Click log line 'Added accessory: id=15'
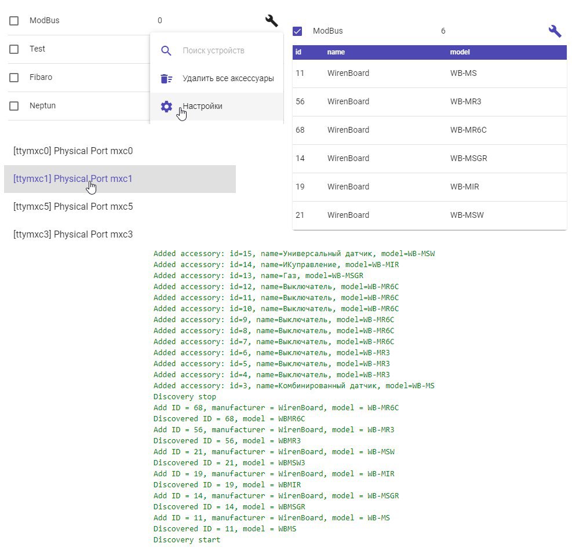This screenshot has width=572, height=551. click(x=294, y=254)
